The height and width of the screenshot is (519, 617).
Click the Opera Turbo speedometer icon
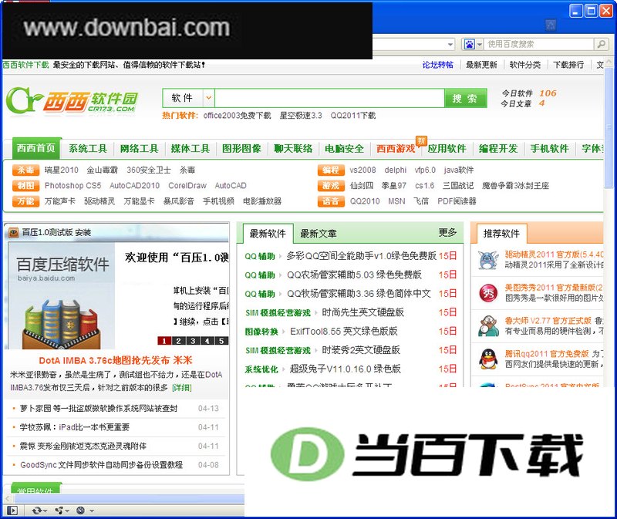(81, 511)
